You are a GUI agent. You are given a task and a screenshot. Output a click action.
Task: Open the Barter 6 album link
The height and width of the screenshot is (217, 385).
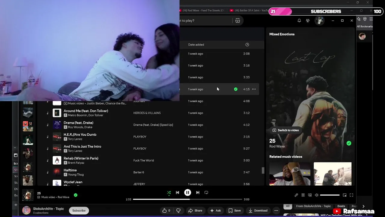click(139, 172)
